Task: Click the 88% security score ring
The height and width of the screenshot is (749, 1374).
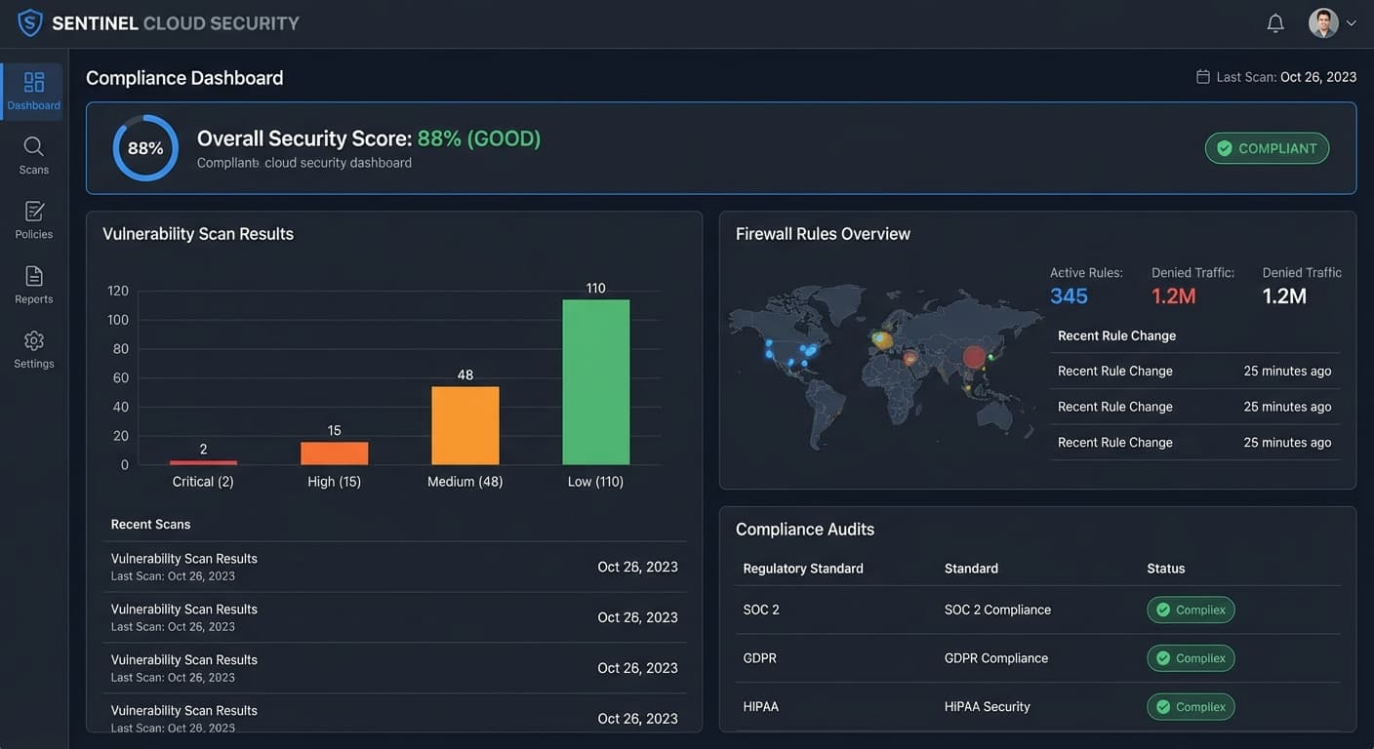Action: pyautogui.click(x=145, y=148)
